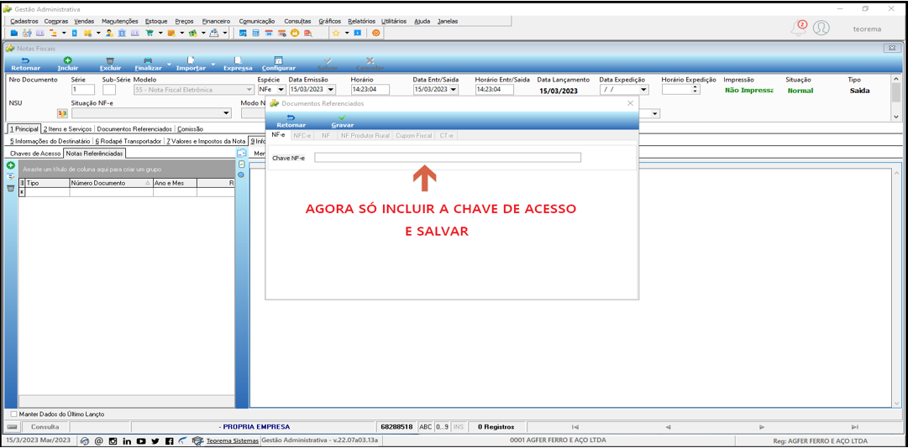Image resolution: width=908 pixels, height=448 pixels.
Task: Open the Data Entr/Saida date dropdown
Action: pyautogui.click(x=454, y=90)
